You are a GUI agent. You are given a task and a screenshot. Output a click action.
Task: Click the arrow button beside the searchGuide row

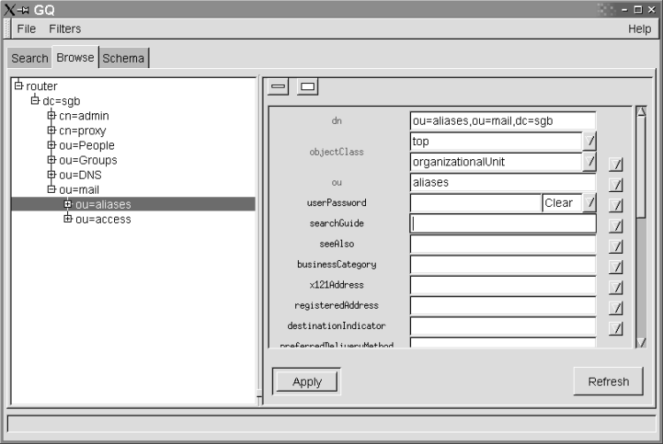point(616,226)
